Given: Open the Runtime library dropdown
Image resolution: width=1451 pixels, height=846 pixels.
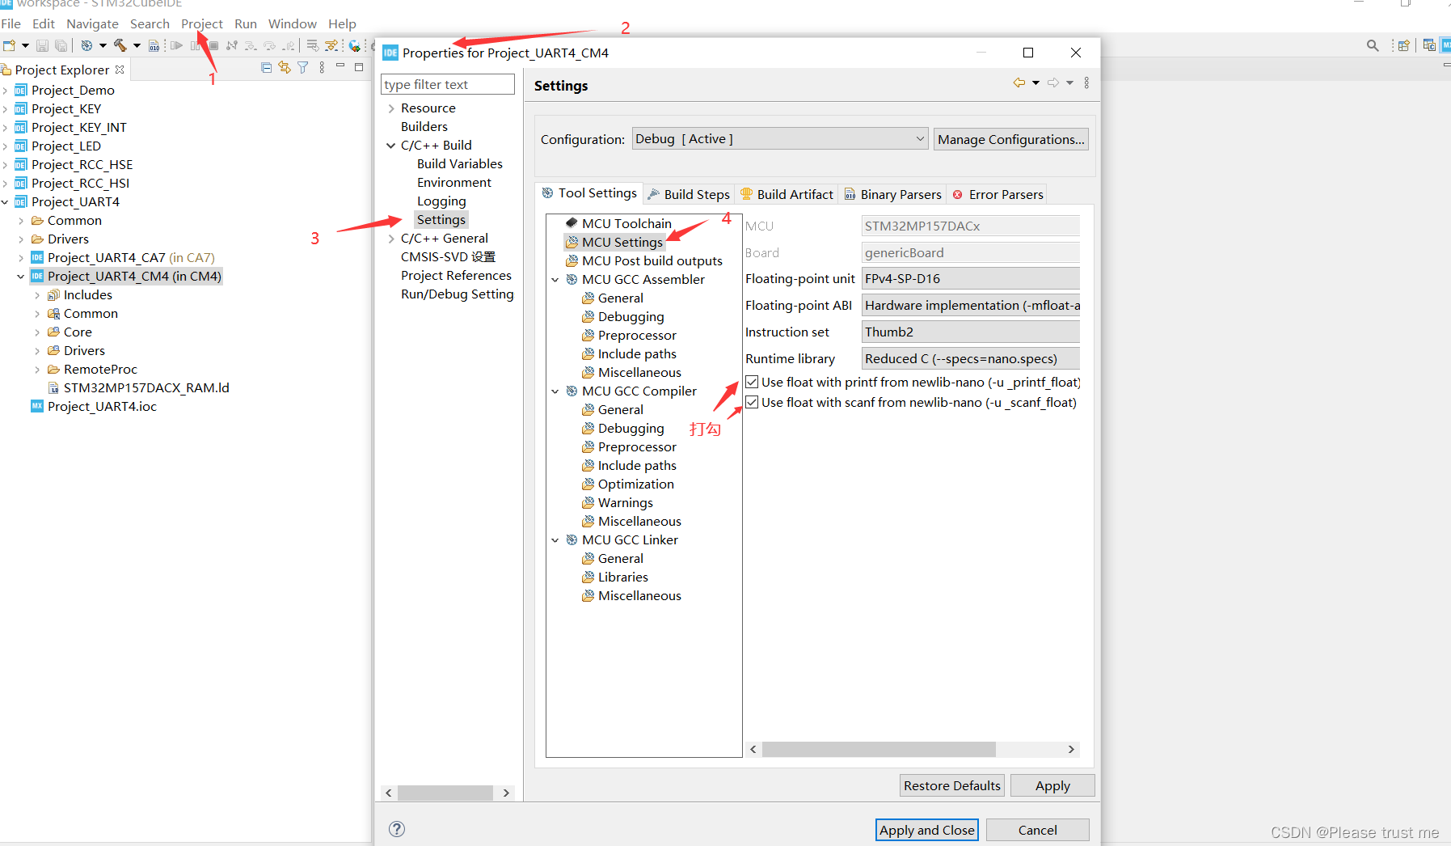Looking at the screenshot, I should coord(971,358).
